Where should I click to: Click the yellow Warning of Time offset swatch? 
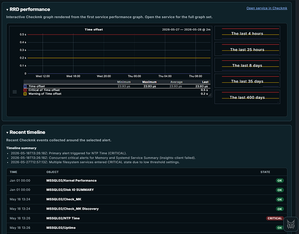(25, 94)
